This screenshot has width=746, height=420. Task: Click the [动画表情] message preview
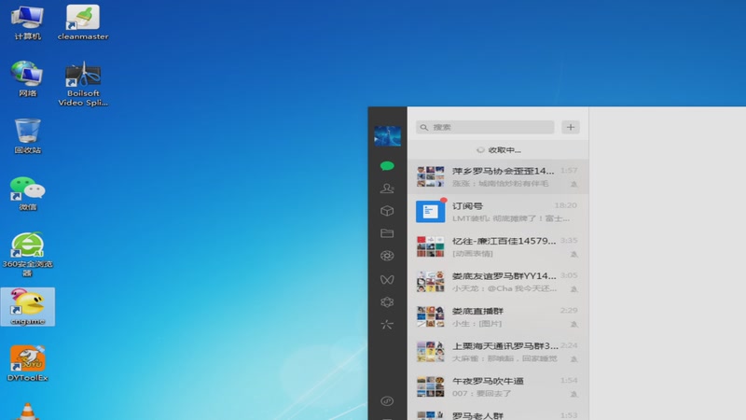pos(473,253)
